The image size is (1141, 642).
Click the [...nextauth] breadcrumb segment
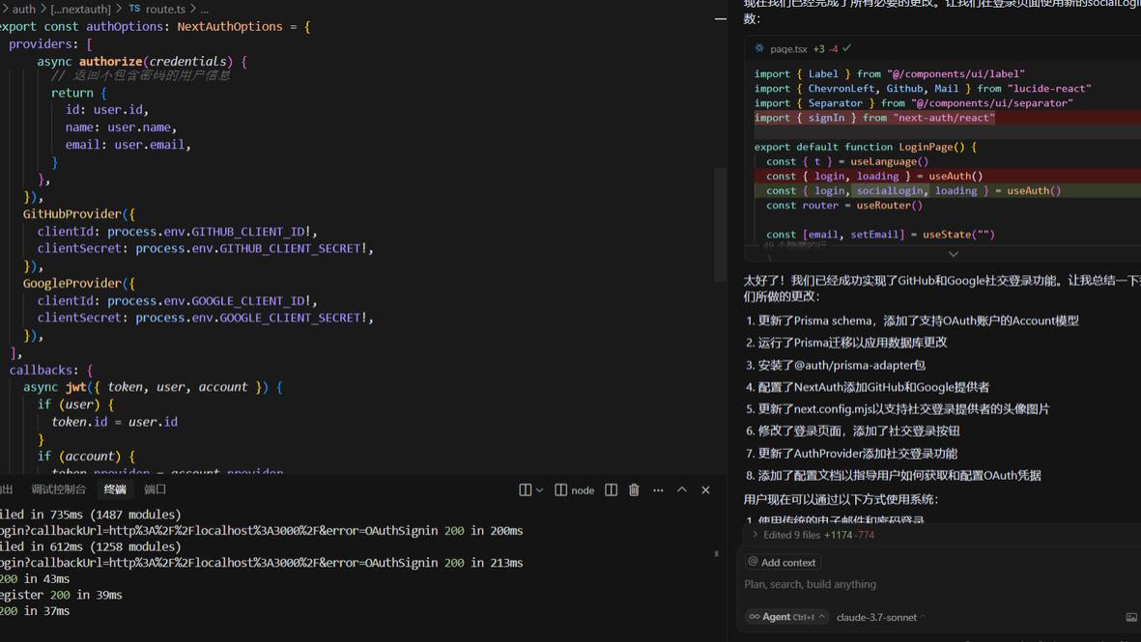[x=80, y=9]
